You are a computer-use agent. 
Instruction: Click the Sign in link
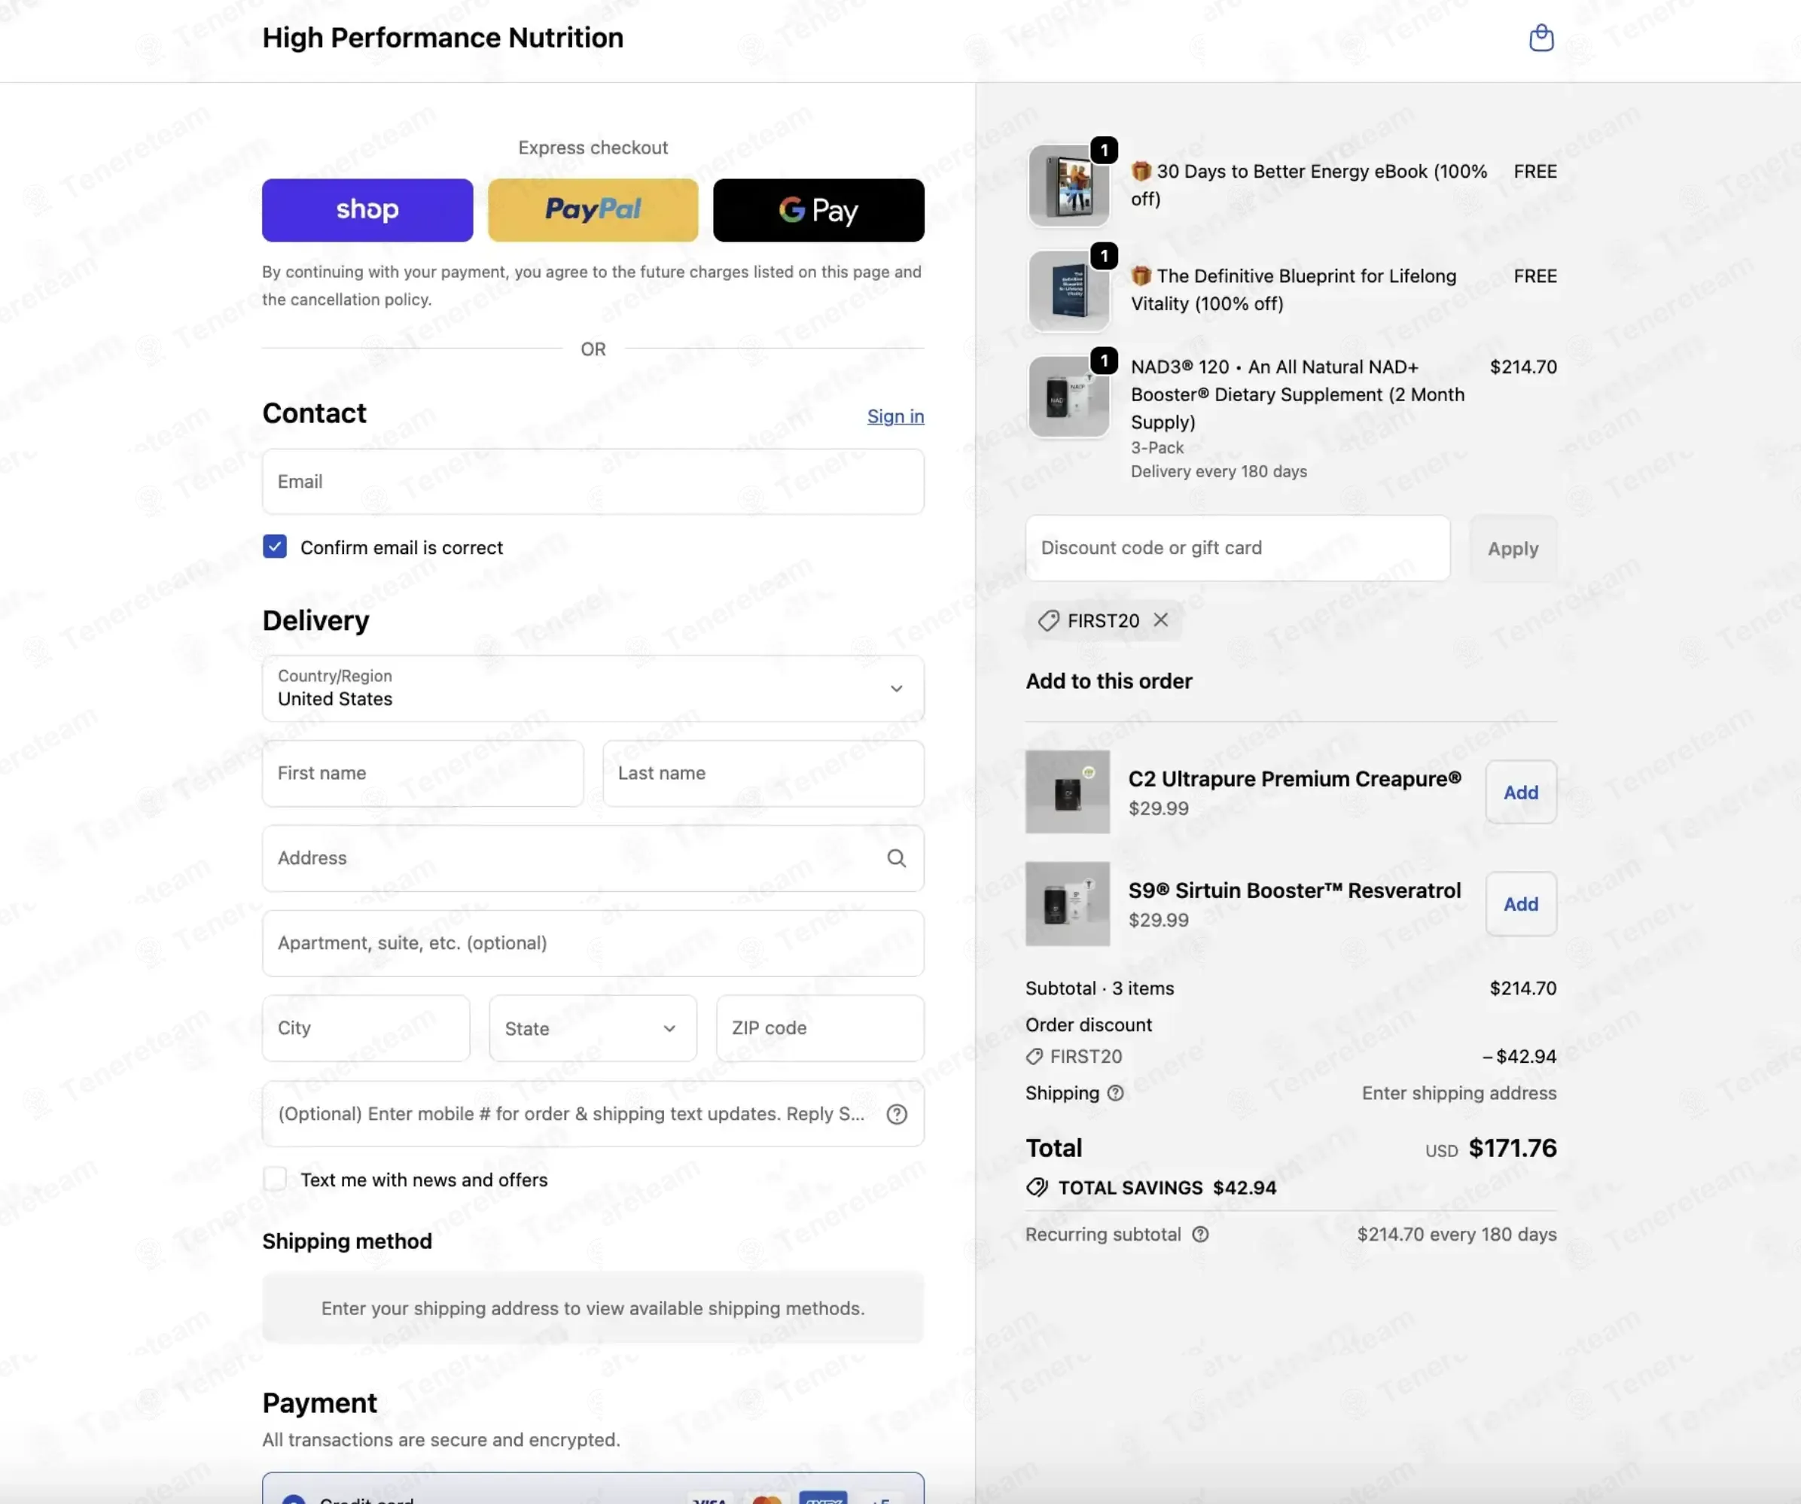pos(895,417)
